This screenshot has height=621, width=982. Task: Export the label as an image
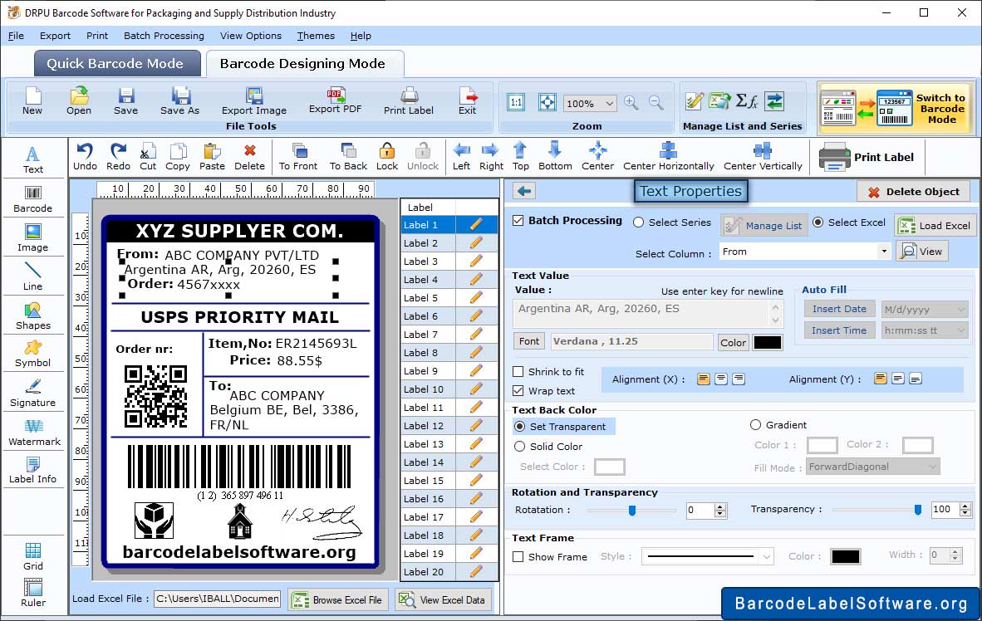pyautogui.click(x=253, y=101)
